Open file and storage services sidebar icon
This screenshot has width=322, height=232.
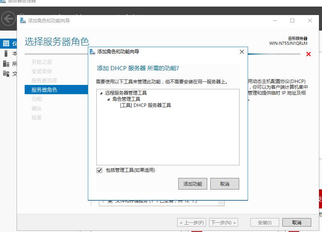pos(6,73)
